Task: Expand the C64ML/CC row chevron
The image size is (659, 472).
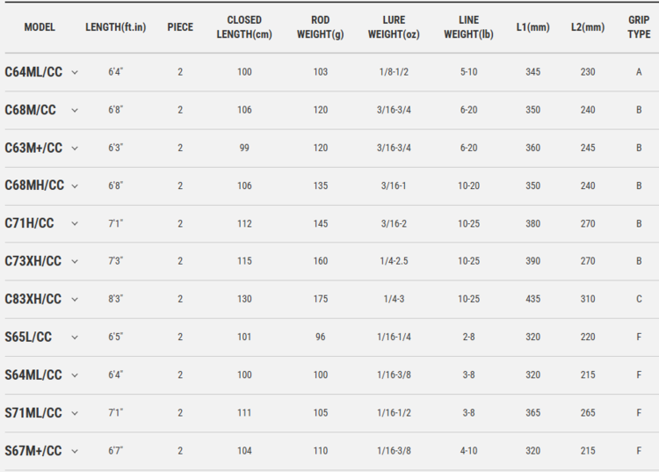Action: click(75, 72)
